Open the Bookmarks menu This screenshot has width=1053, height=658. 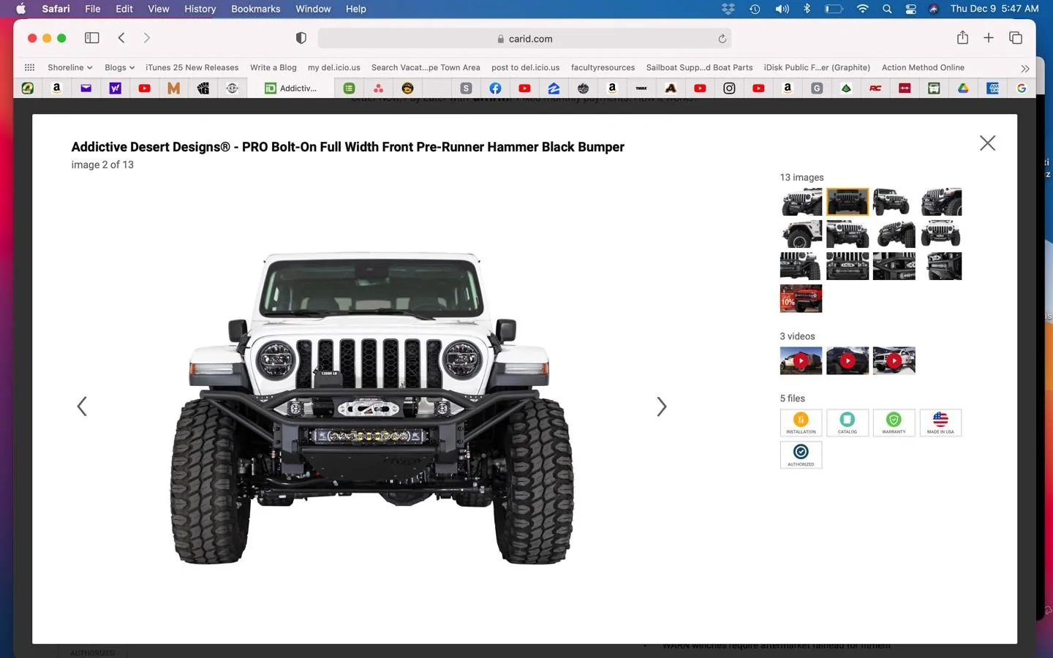point(256,9)
